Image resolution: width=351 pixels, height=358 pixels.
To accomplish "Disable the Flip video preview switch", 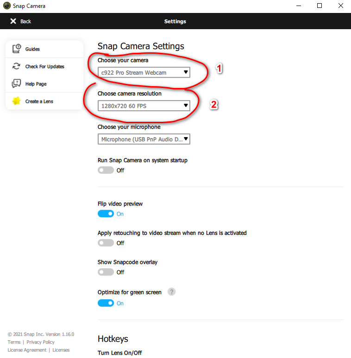I will (106, 214).
